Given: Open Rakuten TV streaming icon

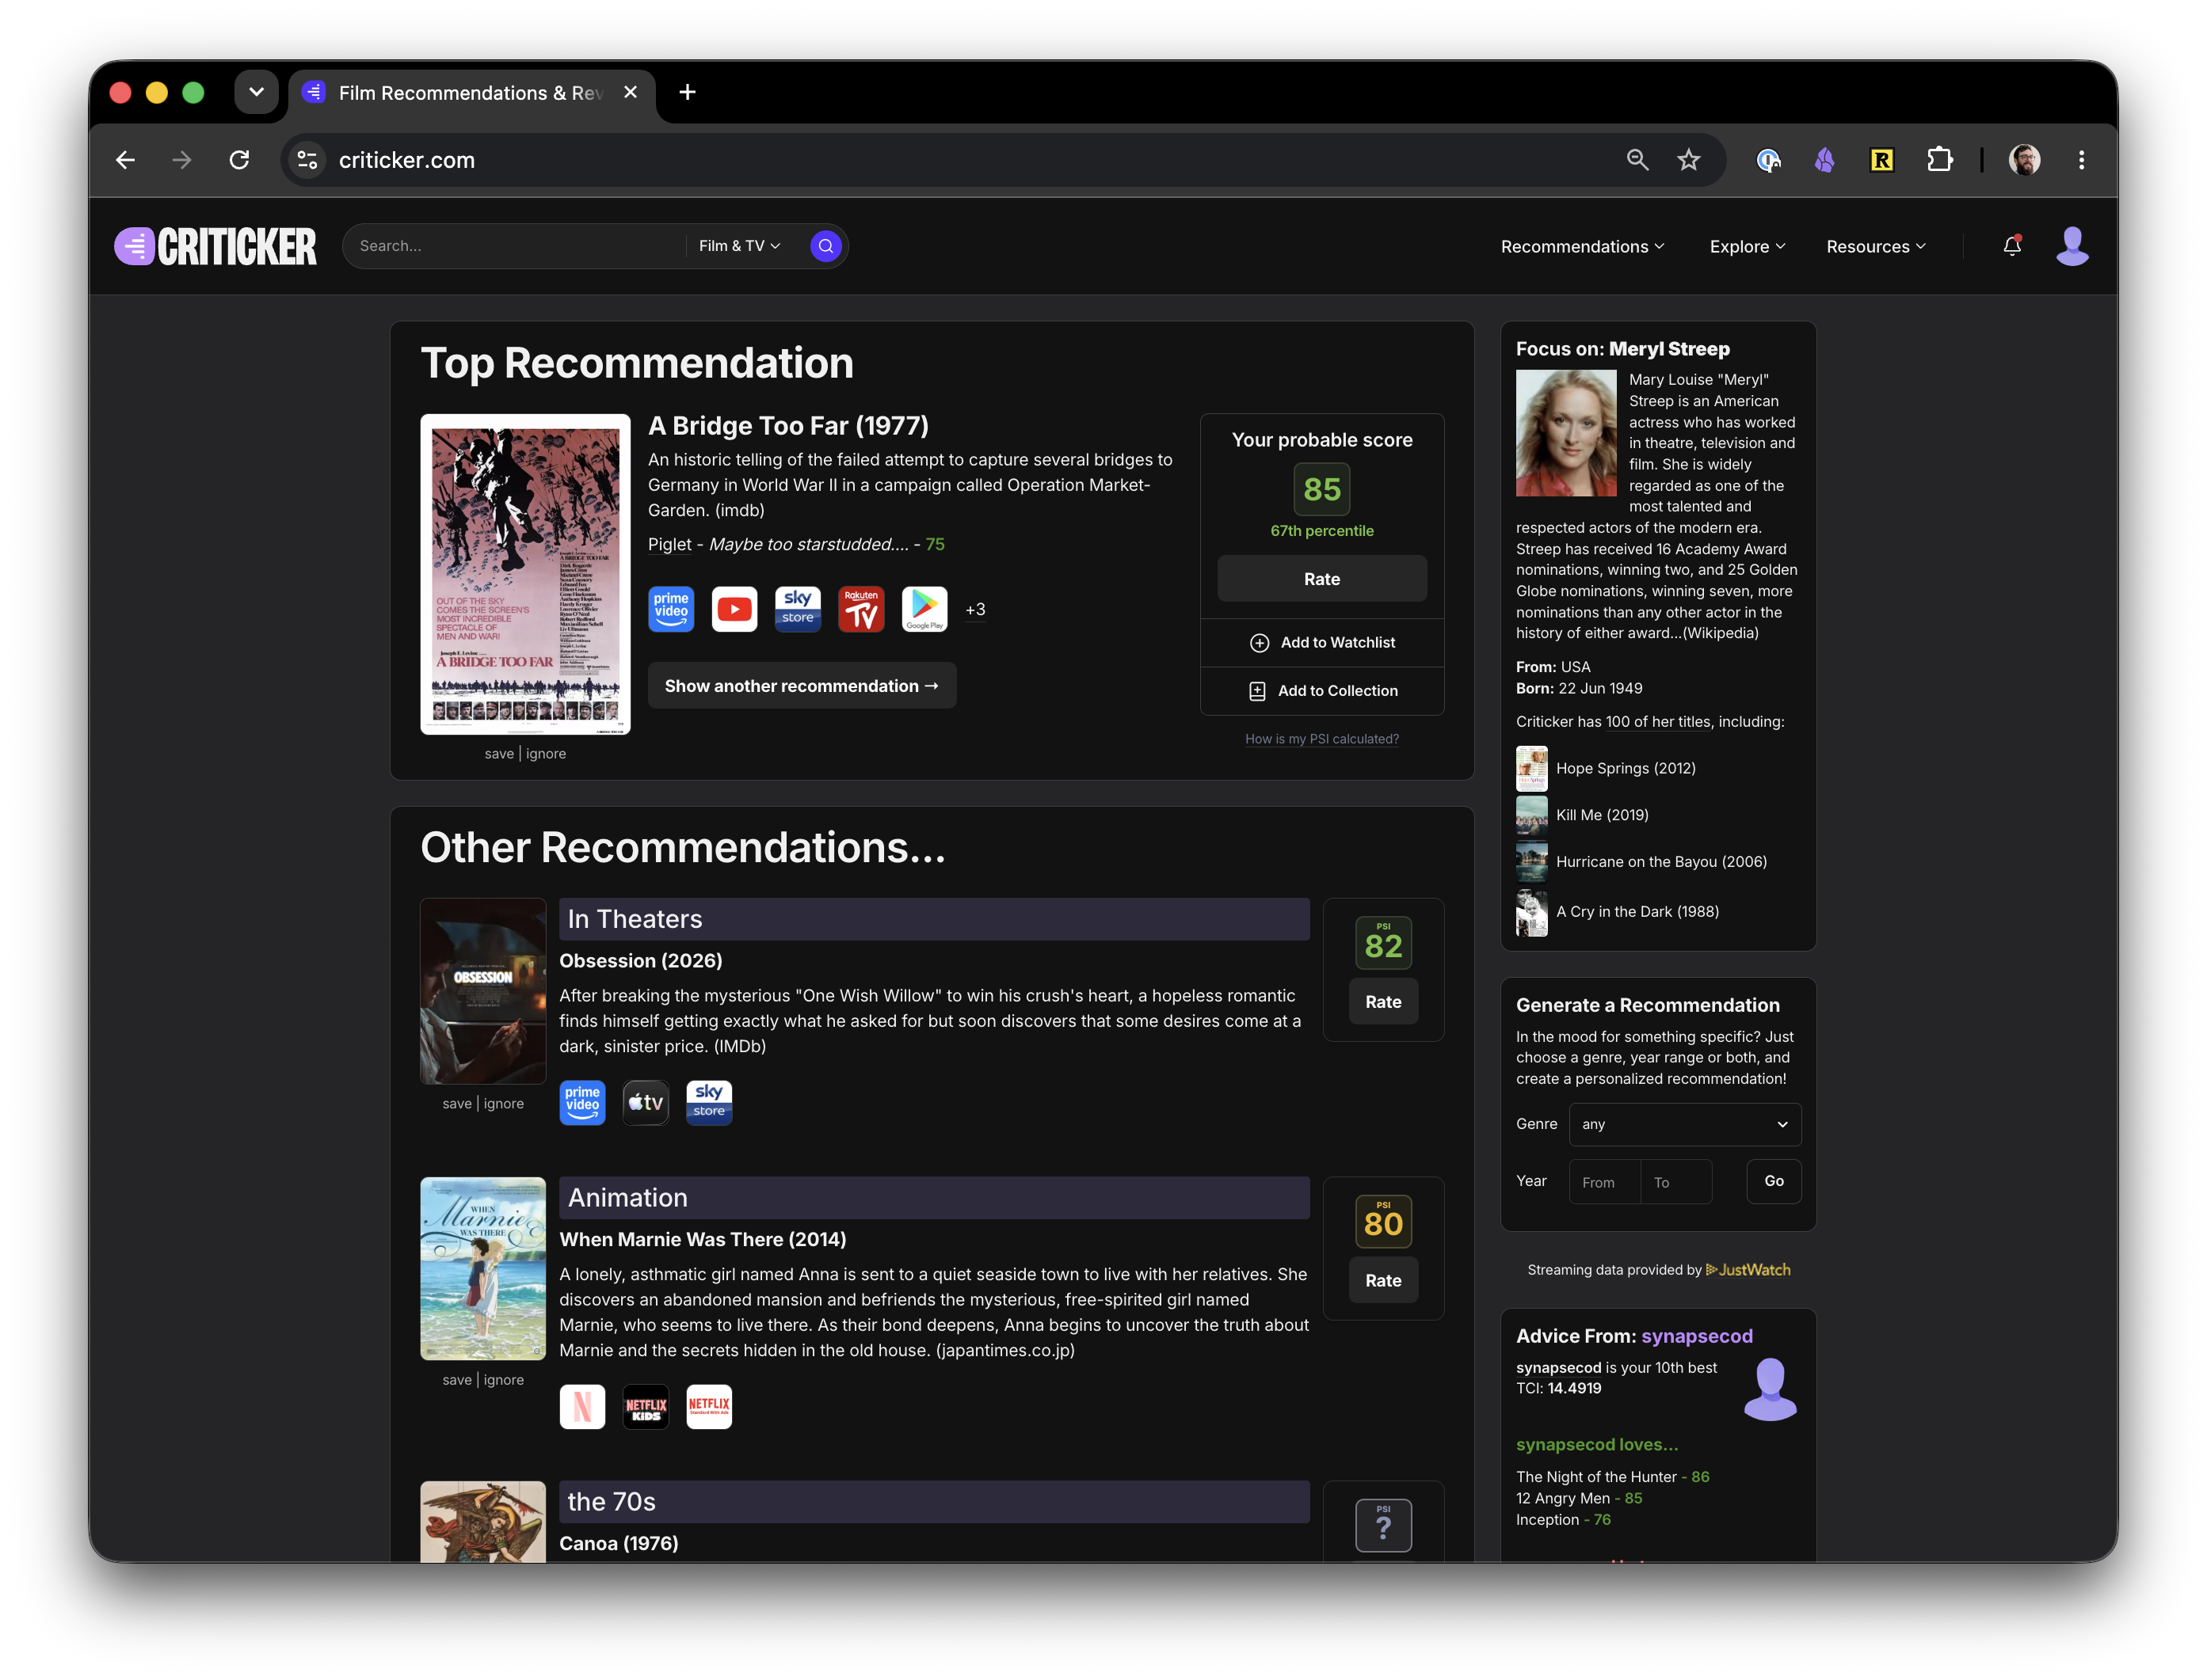Looking at the screenshot, I should click(860, 609).
